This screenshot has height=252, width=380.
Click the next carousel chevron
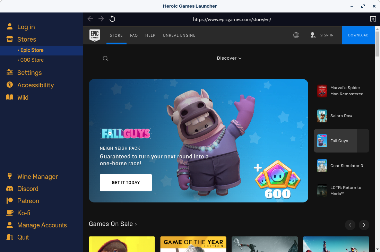(x=364, y=225)
